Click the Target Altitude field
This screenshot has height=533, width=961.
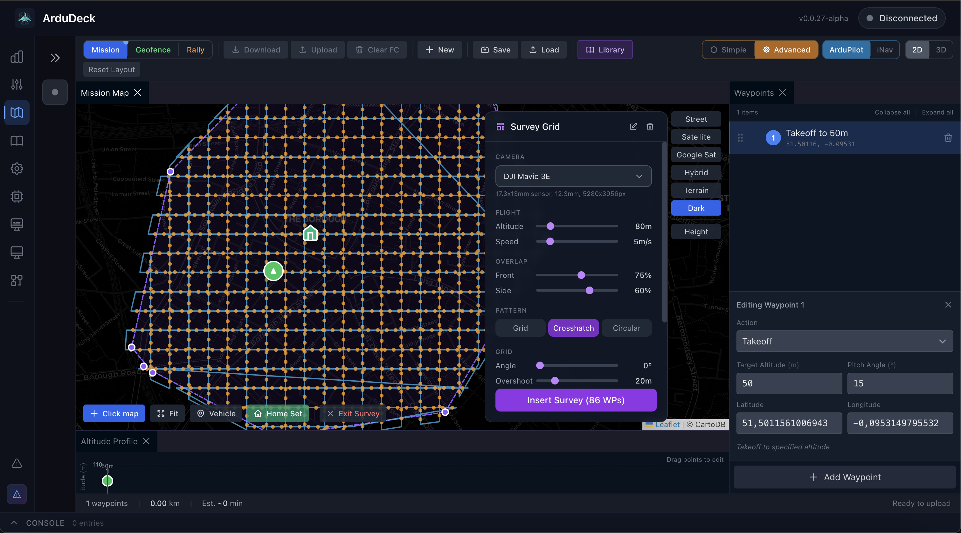tap(789, 383)
